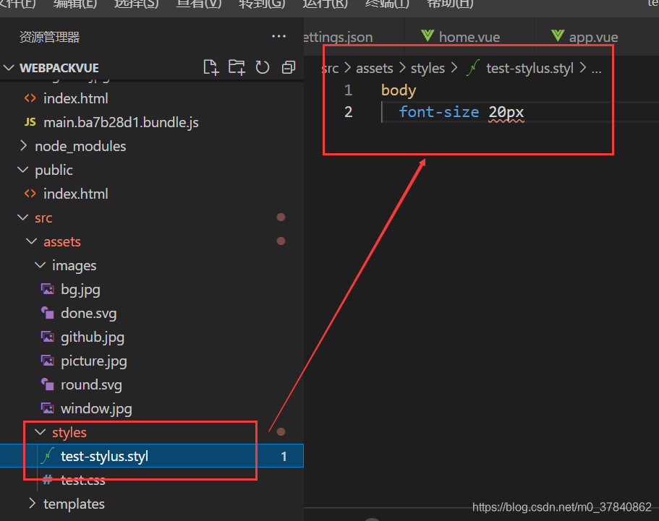Open the explorer more actions ellipsis

click(x=279, y=37)
